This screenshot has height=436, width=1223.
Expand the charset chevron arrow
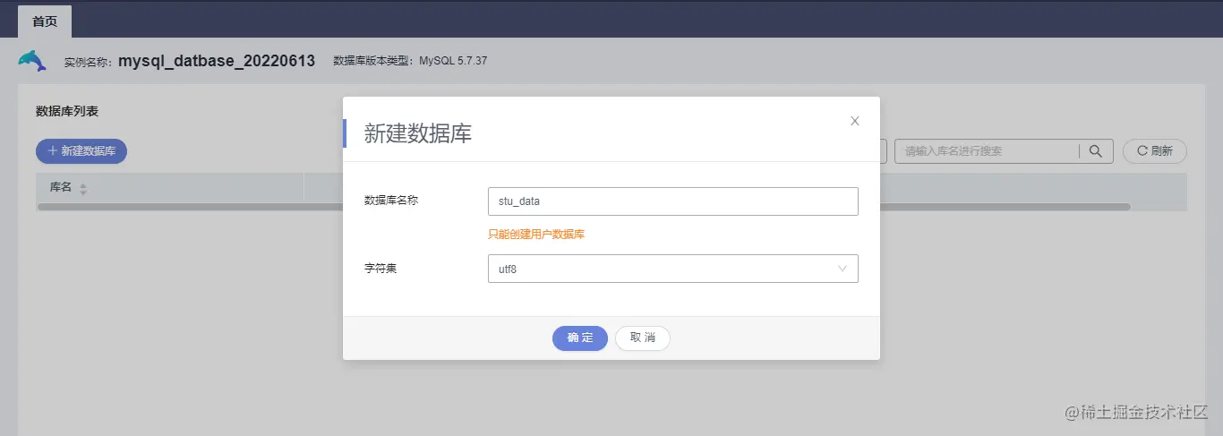coord(842,269)
